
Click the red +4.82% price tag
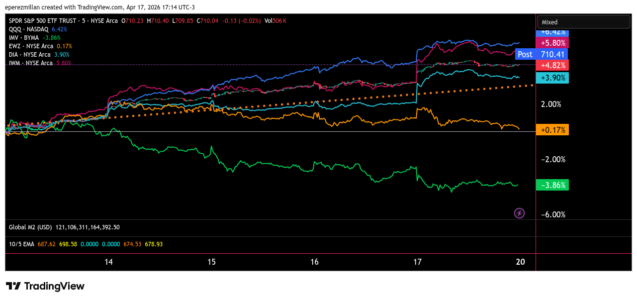click(x=552, y=65)
